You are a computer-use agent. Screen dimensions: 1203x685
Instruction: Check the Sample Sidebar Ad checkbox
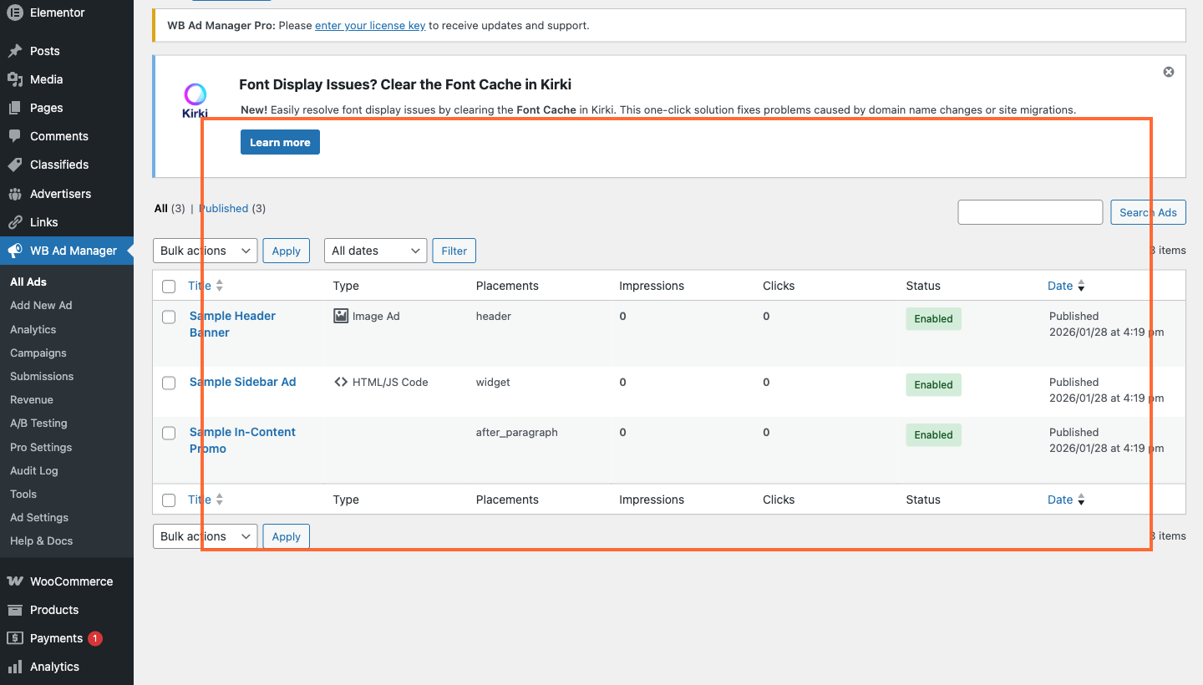click(x=169, y=383)
